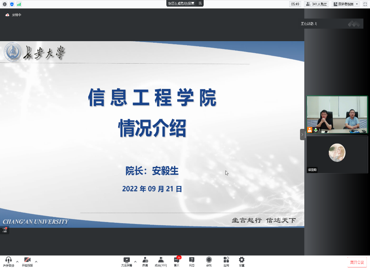
Task: Click the headphone audio selection icon
Action: coord(8,260)
